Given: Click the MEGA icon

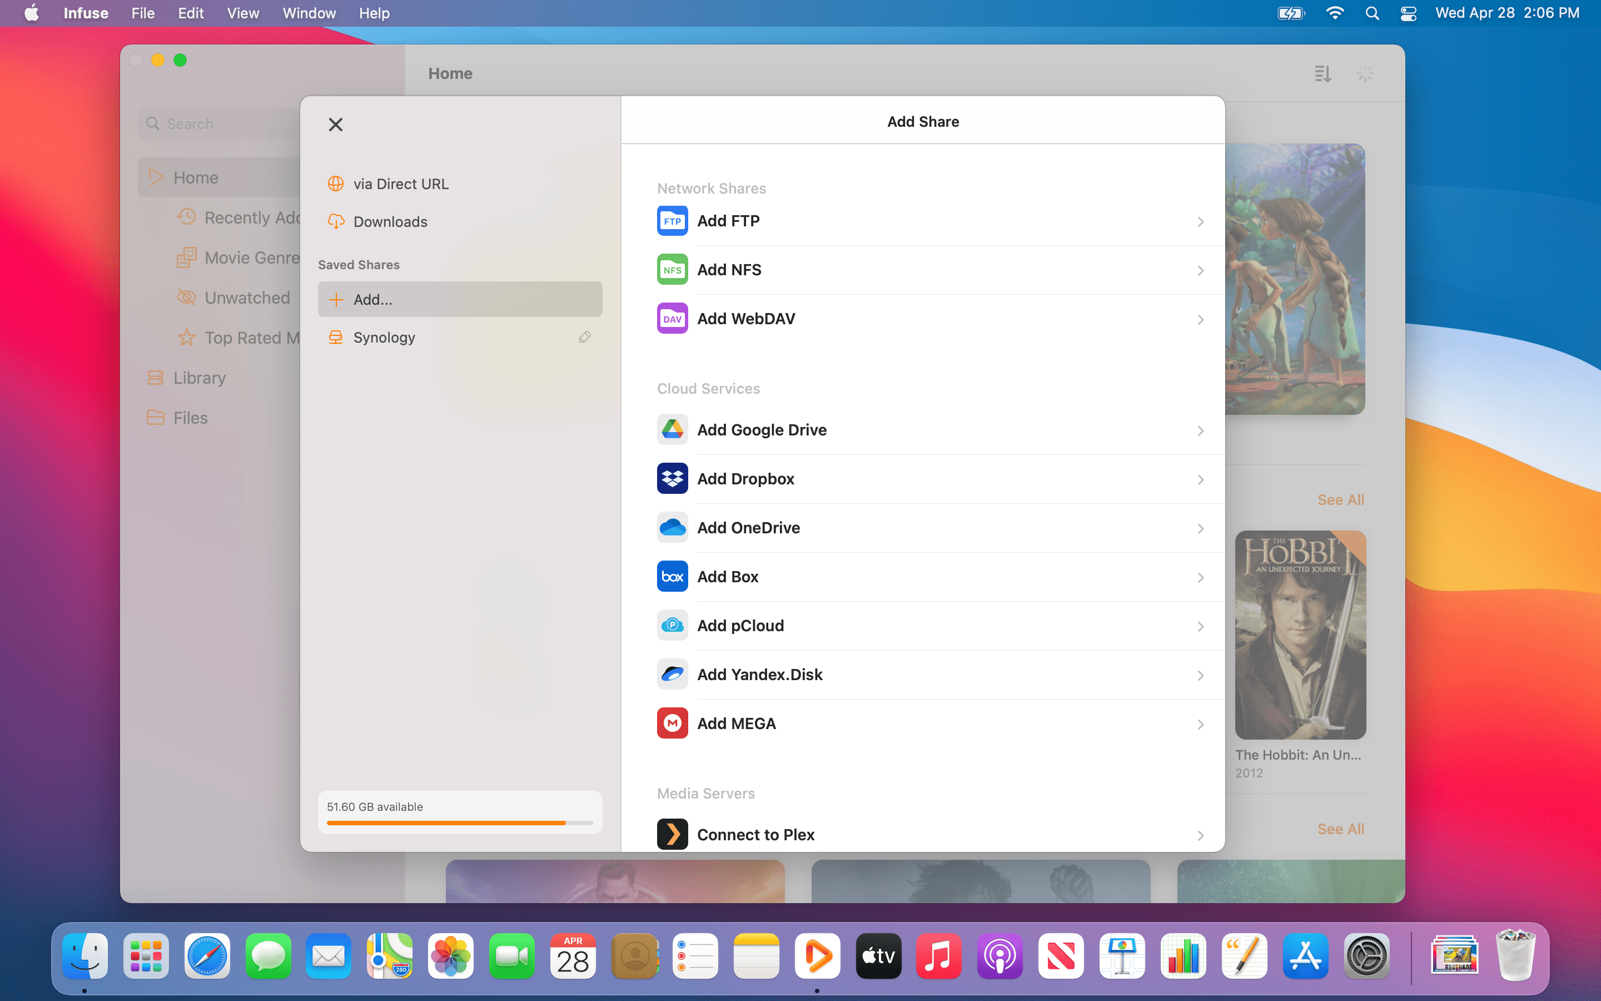Looking at the screenshot, I should pos(672,722).
